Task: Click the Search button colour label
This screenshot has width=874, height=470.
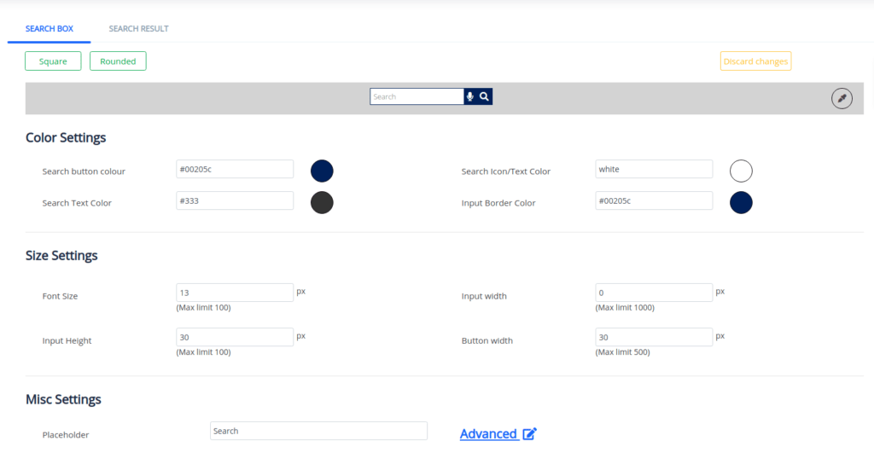Action: tap(84, 171)
